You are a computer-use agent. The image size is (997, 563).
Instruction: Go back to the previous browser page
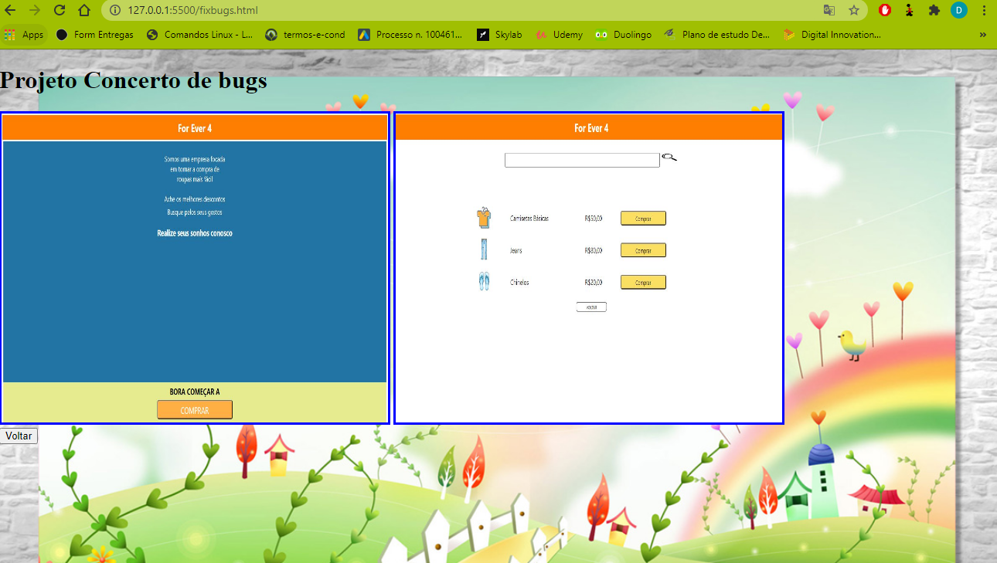click(x=11, y=10)
